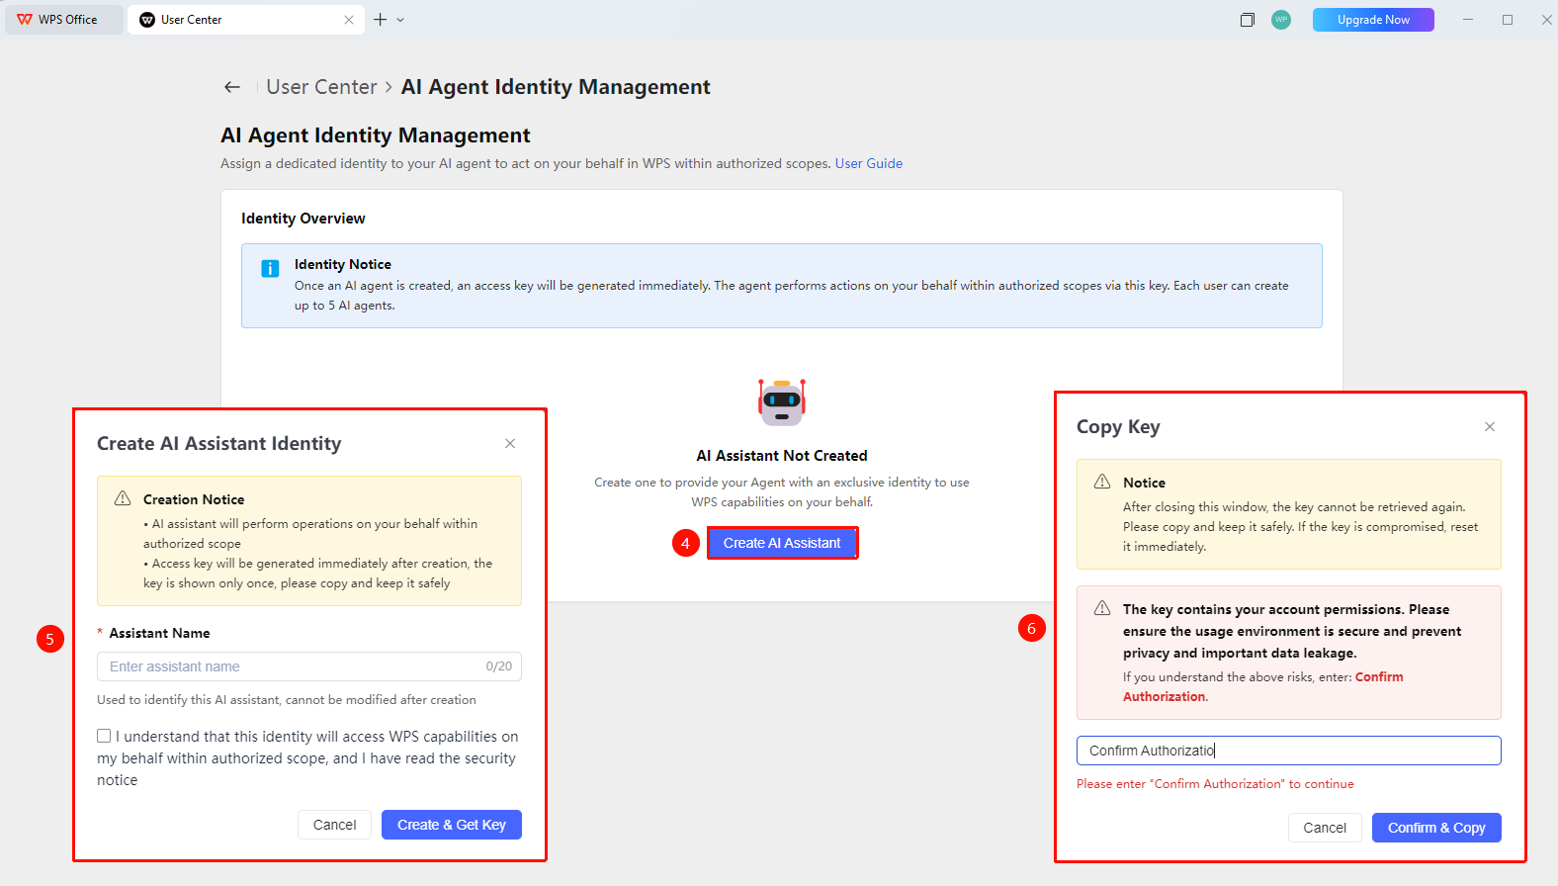Click User Center in the breadcrumb
The image size is (1558, 886).
(321, 87)
